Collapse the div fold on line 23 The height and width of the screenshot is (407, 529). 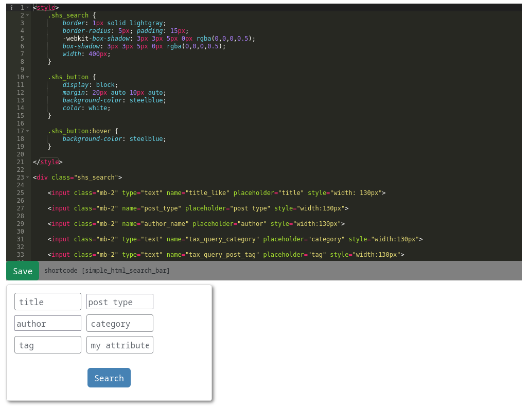(x=28, y=178)
